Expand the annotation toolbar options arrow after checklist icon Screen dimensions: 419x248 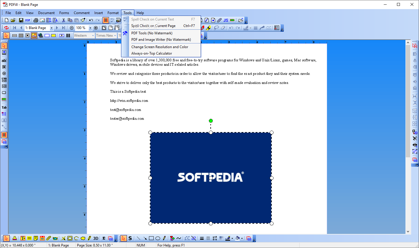pos(282,28)
